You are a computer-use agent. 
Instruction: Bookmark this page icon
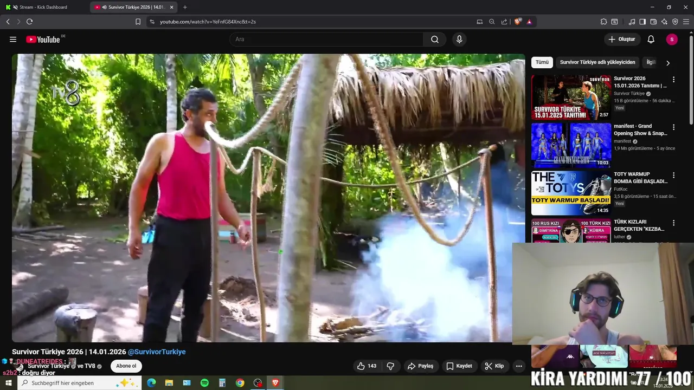click(x=138, y=22)
